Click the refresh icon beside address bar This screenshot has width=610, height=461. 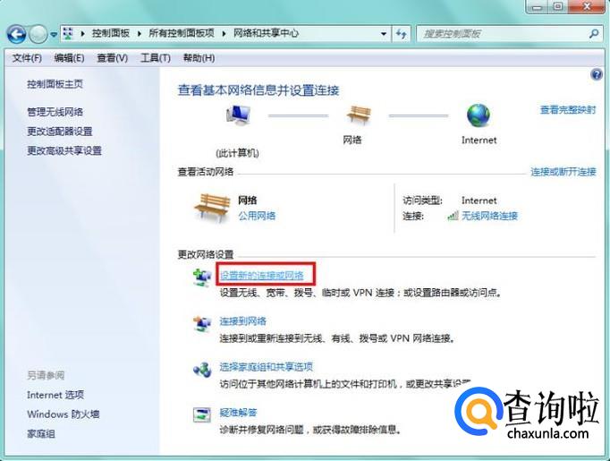[x=401, y=34]
